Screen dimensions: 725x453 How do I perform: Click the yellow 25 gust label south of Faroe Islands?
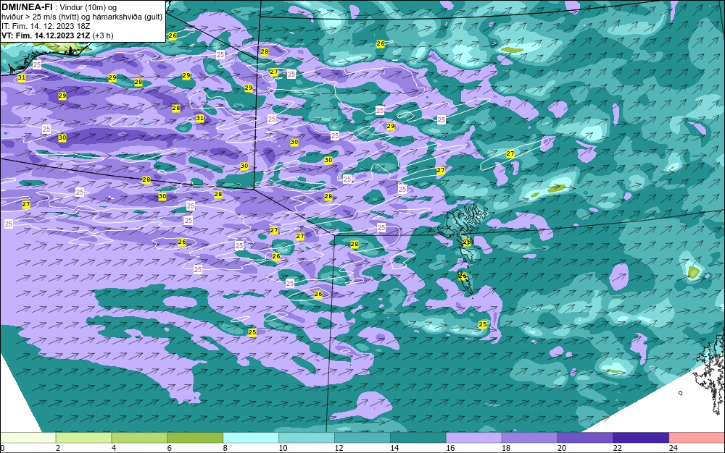482,325
